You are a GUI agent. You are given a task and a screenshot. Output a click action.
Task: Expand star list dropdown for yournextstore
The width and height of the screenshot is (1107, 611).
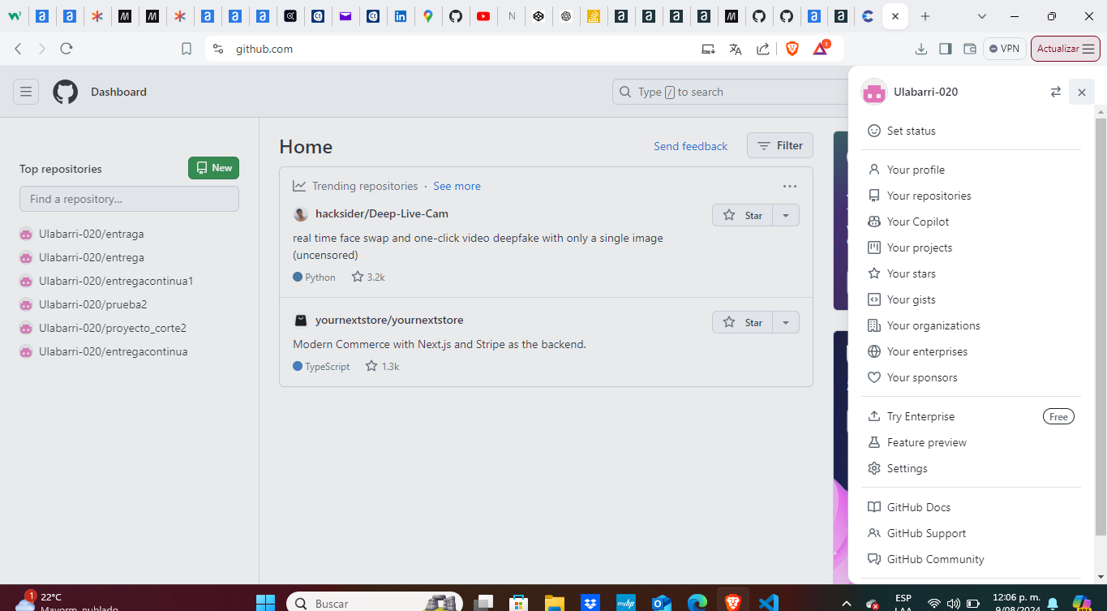(x=786, y=322)
